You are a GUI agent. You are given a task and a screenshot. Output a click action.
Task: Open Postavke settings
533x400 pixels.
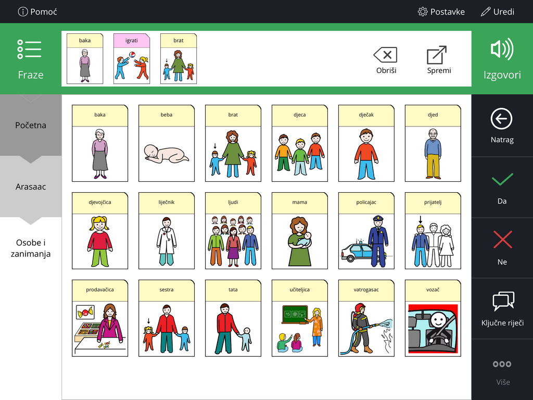tap(441, 11)
